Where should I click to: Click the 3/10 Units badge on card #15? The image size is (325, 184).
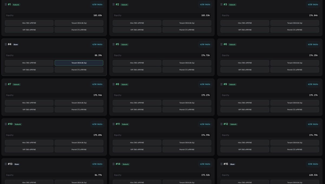coord(313,164)
